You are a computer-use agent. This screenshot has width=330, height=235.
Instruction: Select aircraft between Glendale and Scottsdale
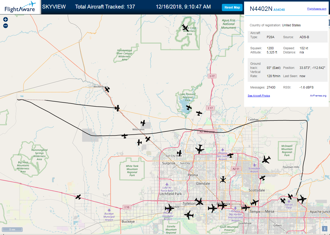(223, 180)
